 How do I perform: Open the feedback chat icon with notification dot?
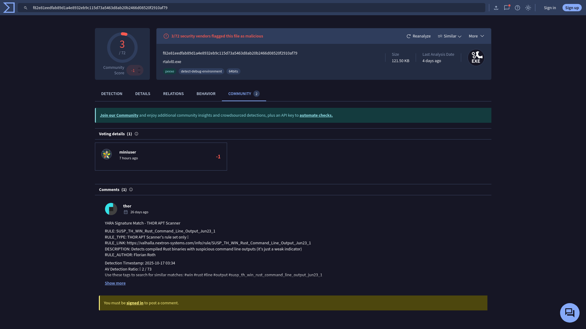[507, 8]
